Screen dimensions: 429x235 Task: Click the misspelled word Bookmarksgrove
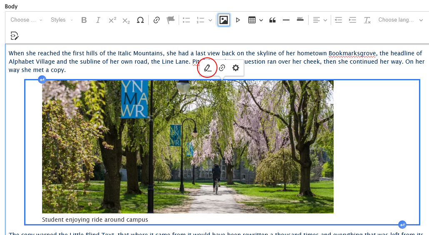[352, 53]
